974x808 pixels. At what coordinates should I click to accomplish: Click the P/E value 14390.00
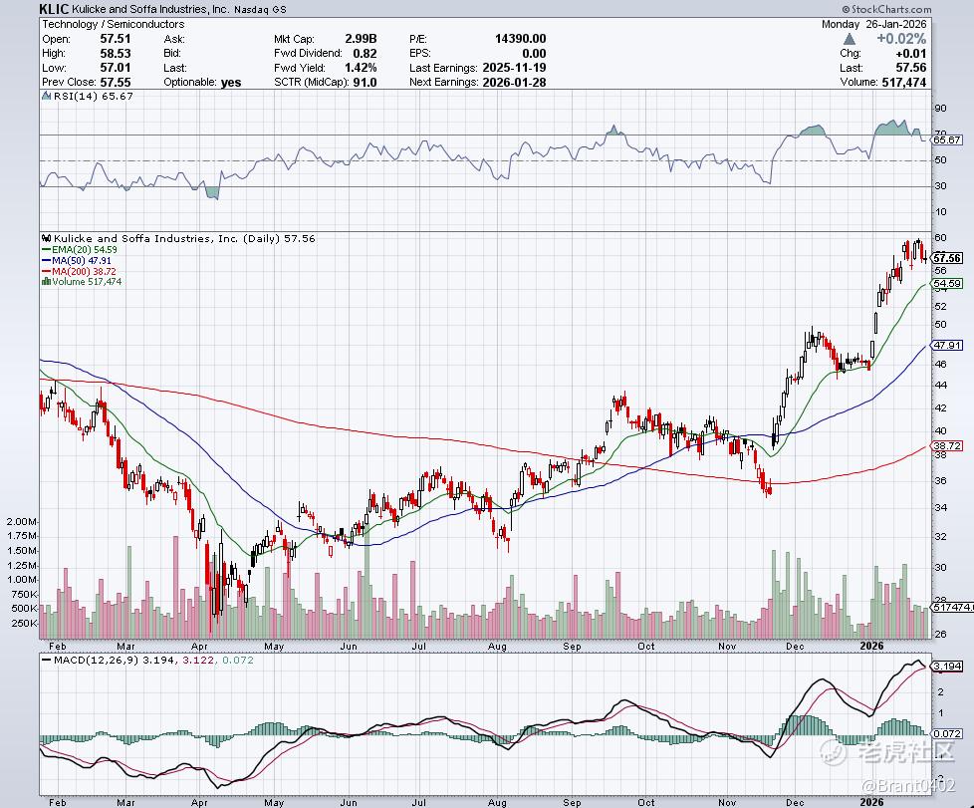[521, 39]
